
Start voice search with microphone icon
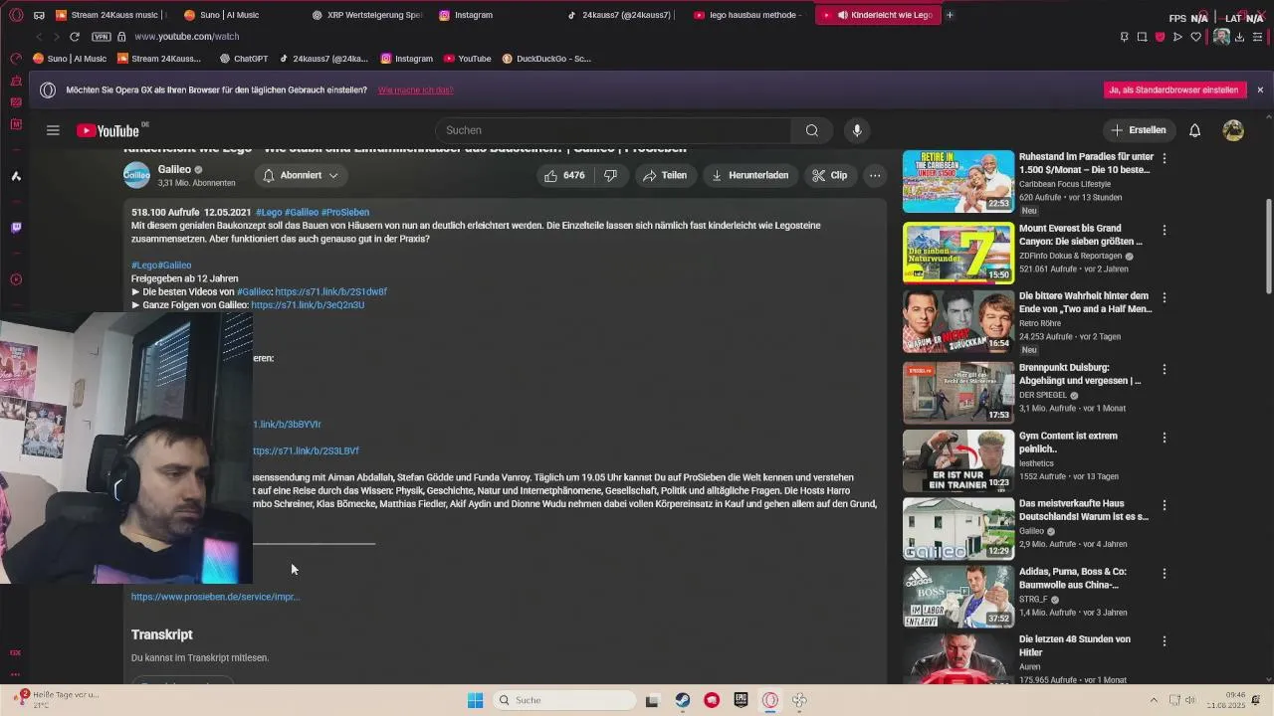pos(856,130)
